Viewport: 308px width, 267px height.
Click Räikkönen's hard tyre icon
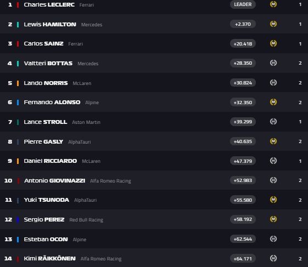[273, 258]
